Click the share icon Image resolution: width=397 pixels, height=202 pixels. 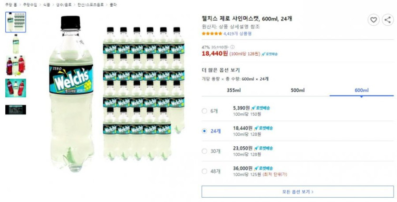[387, 20]
